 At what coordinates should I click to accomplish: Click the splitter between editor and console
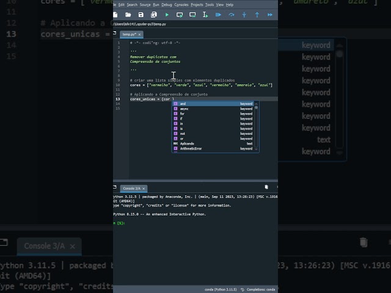[x=195, y=180]
